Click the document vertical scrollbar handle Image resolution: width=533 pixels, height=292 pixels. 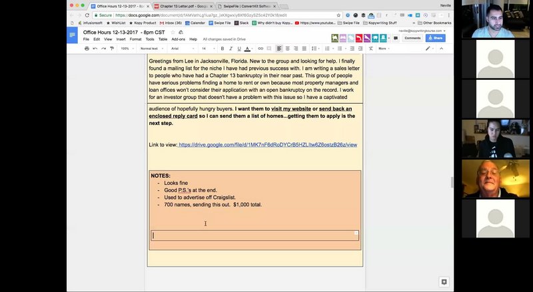click(452, 182)
